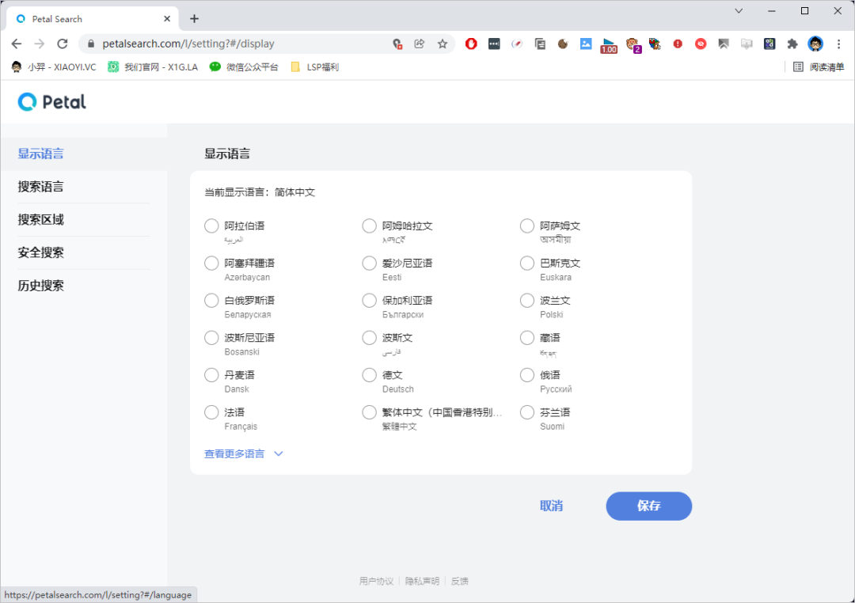This screenshot has width=855, height=603.
Task: Select the 波斯文 radio button
Action: pos(369,338)
